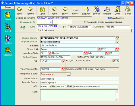Open Scadenze coins icon in sidebar
The height and width of the screenshot is (106, 135).
(x=8, y=52)
